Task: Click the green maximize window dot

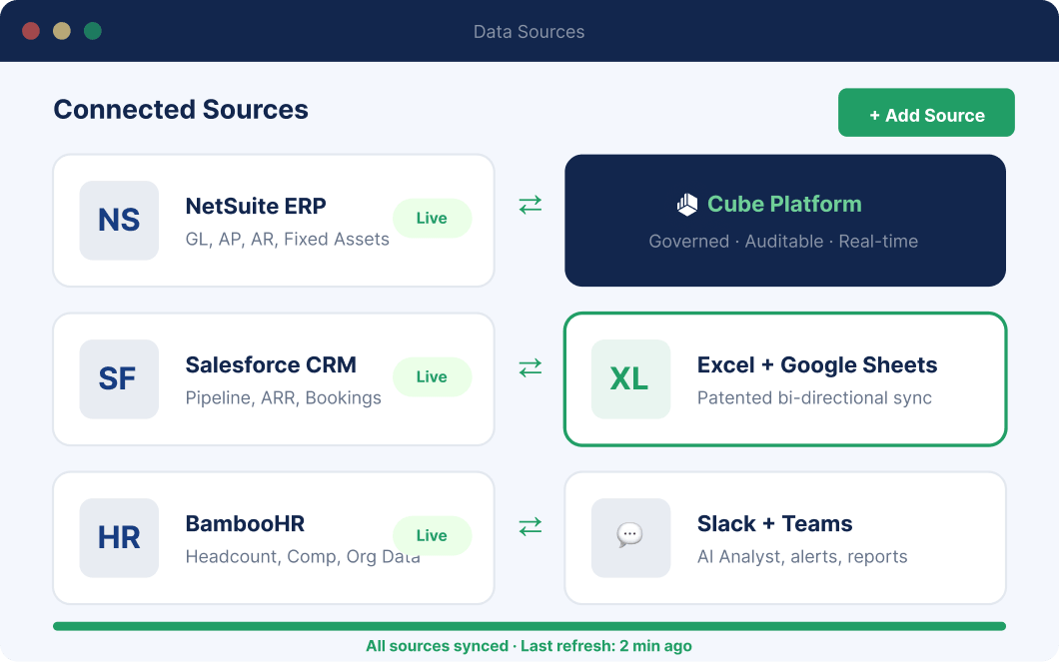Action: (93, 31)
